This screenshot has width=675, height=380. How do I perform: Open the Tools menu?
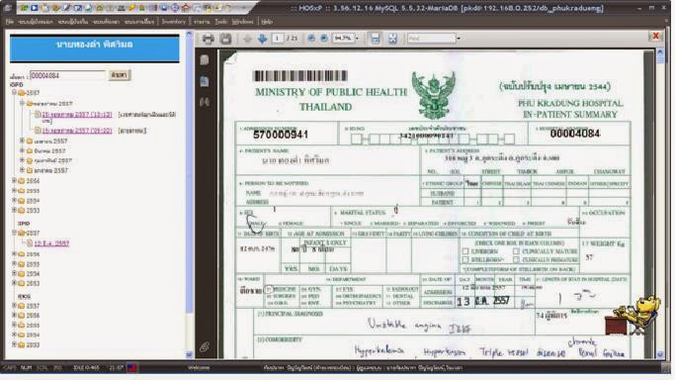pos(220,21)
